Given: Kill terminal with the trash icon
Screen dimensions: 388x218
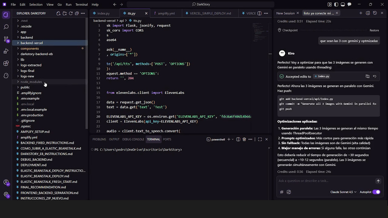Looking at the screenshot, I should click(244, 139).
